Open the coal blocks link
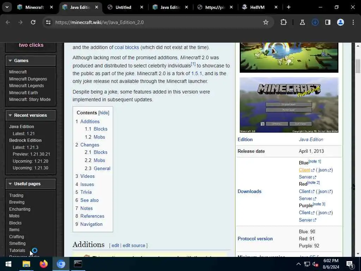 tap(127, 47)
